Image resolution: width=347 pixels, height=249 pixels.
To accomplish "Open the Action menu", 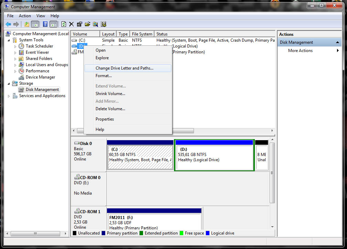I will click(x=25, y=16).
